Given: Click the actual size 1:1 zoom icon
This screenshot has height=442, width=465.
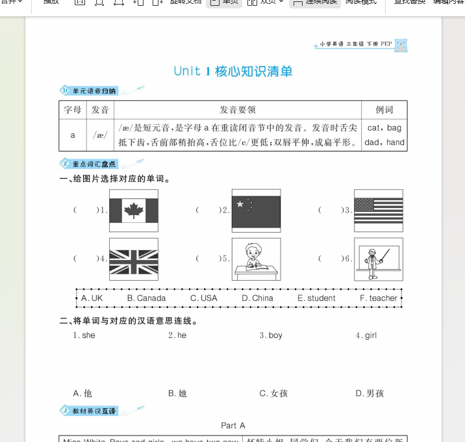Looking at the screenshot, I should 79,3.
